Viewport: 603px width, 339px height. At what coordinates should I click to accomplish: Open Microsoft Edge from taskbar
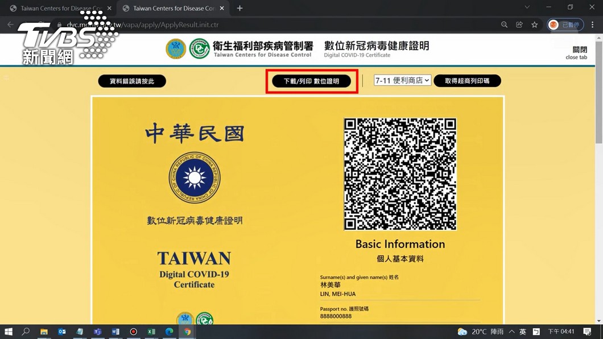[169, 331]
